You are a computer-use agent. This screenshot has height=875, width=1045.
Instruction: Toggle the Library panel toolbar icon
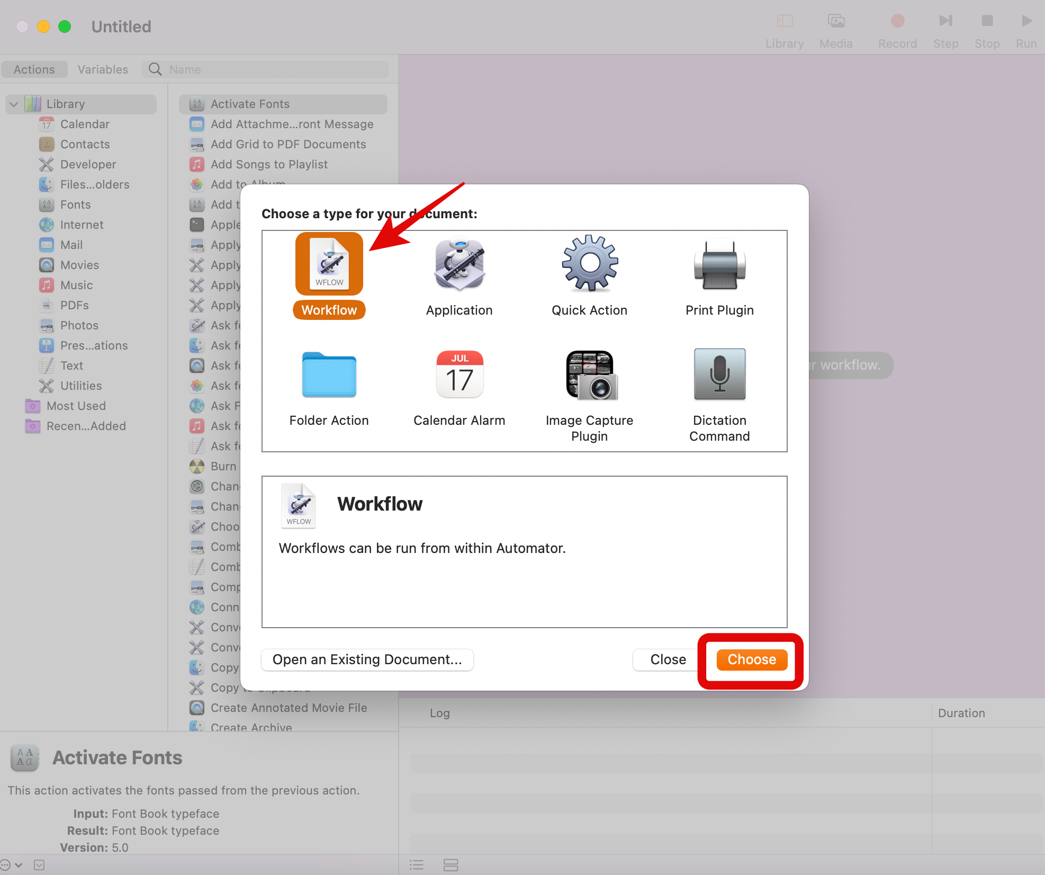784,22
